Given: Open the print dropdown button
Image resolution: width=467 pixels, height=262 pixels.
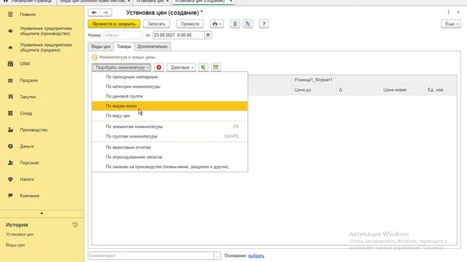Looking at the screenshot, I should [217, 24].
